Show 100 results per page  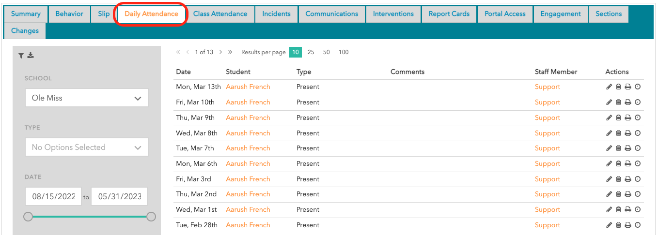[x=343, y=52]
